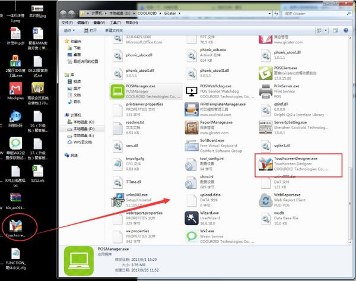Expand the address bar history dropdown
The width and height of the screenshot is (356, 281).
(x=269, y=14)
